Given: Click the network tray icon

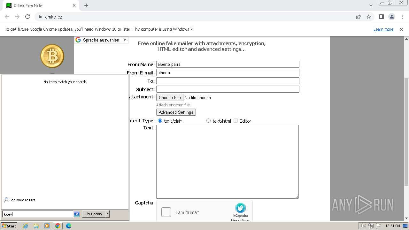Looking at the screenshot, I should coord(371,226).
